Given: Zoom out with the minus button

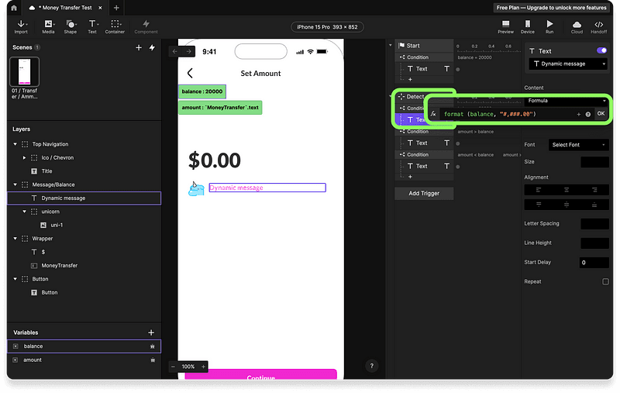Looking at the screenshot, I should click(173, 367).
